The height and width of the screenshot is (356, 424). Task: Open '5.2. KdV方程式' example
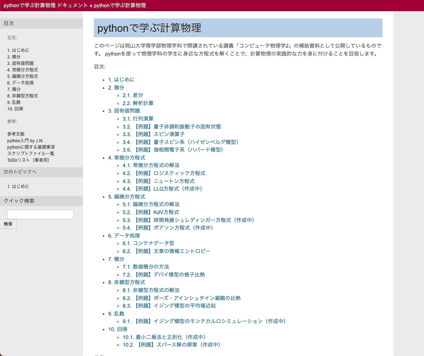(x=151, y=212)
